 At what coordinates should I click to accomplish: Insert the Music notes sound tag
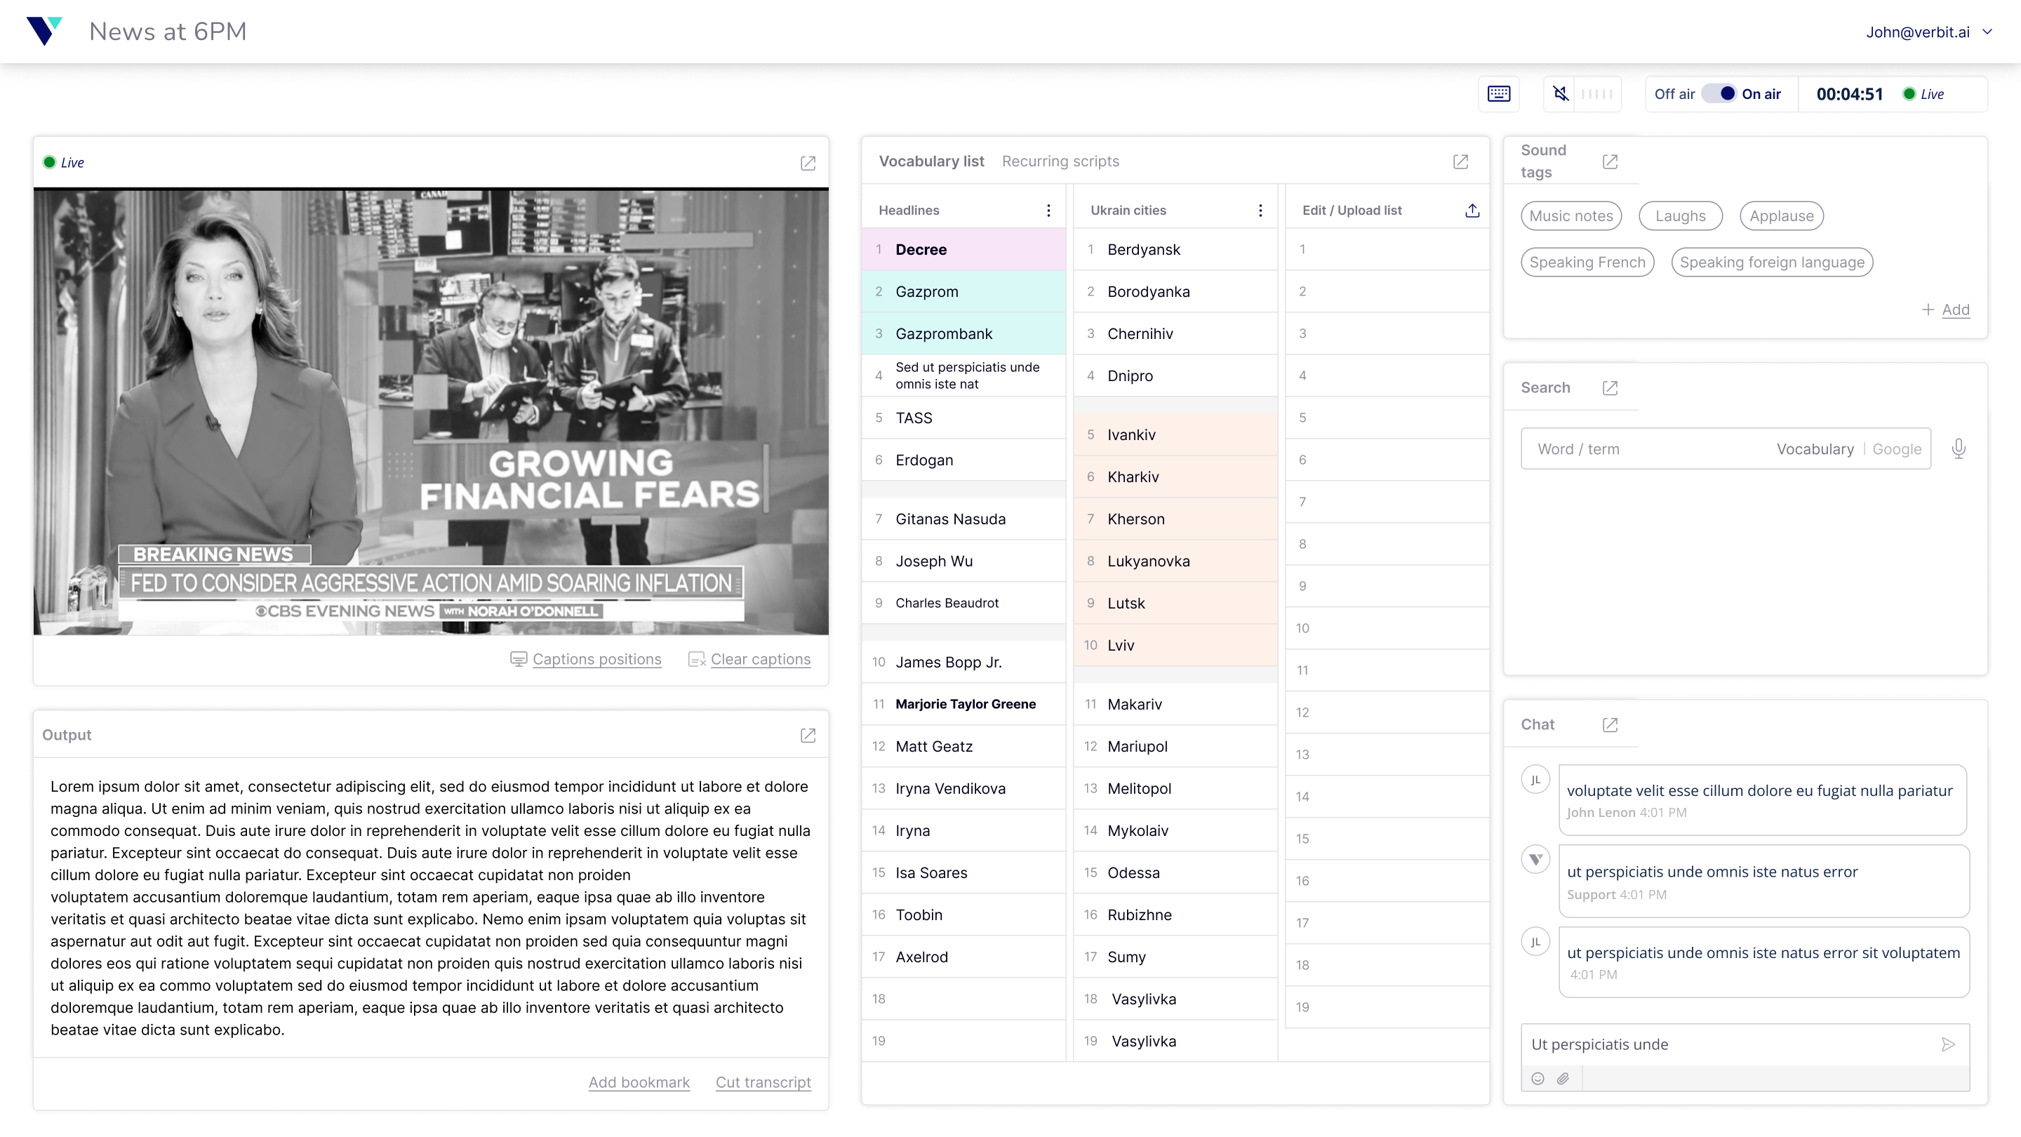click(x=1570, y=215)
